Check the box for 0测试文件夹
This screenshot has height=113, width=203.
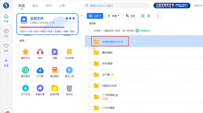pos(89,86)
